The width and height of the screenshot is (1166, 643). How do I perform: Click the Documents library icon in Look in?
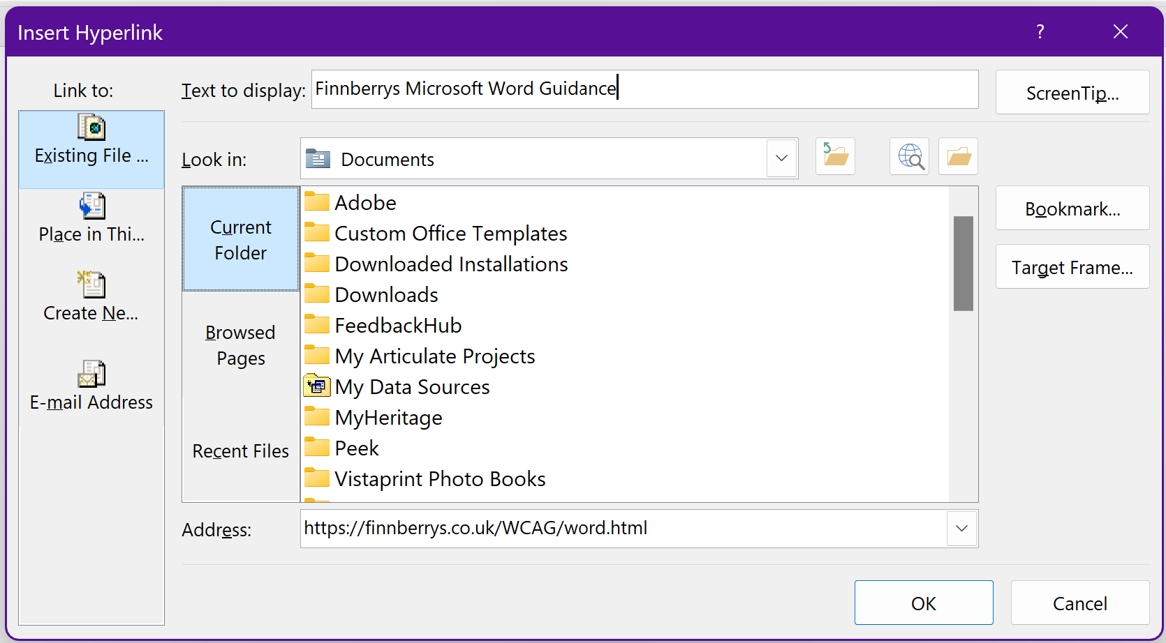point(318,159)
